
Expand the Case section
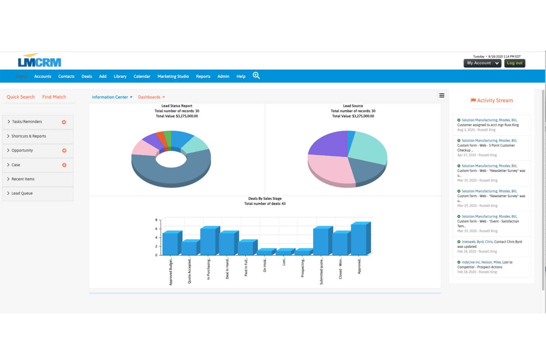tap(38, 165)
